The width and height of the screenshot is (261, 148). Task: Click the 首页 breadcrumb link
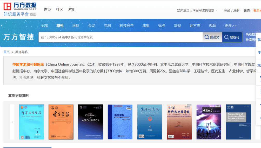(6, 52)
